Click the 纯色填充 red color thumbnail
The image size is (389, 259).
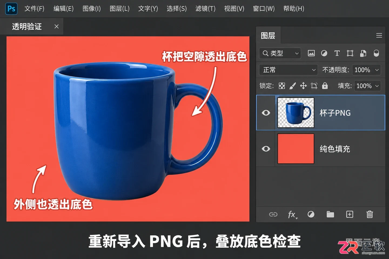(x=296, y=149)
